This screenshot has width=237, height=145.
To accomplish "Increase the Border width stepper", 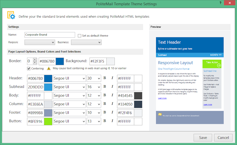I will pyautogui.click(x=35, y=60).
